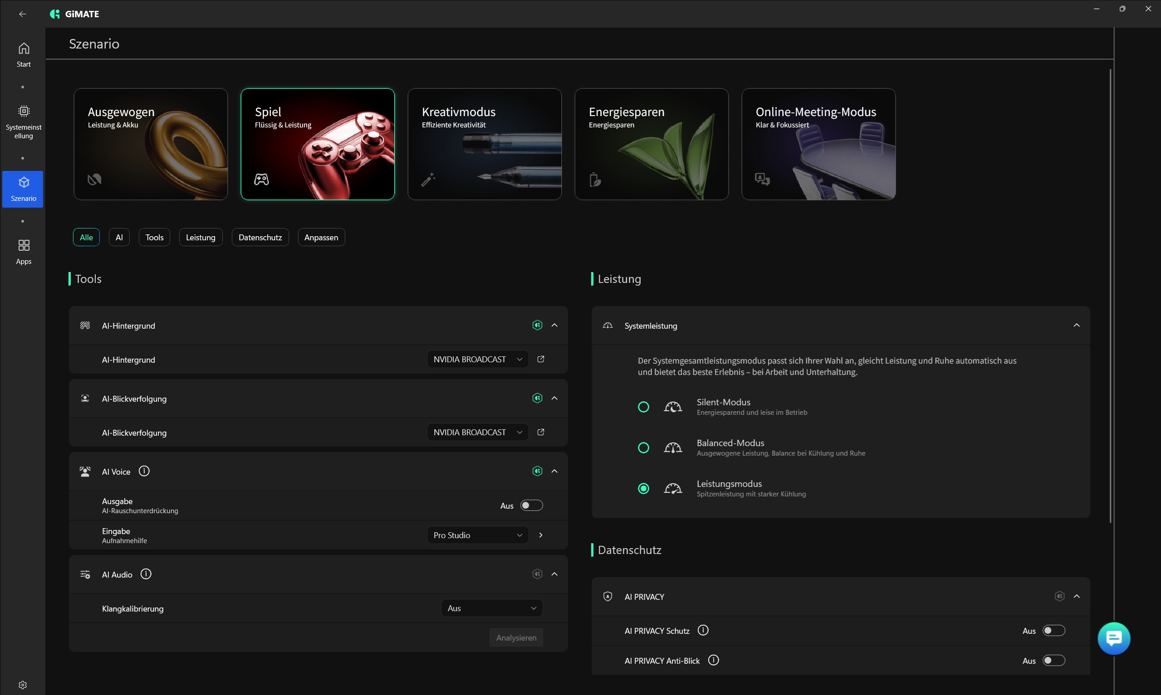1161x695 pixels.
Task: Click info icon next to AI Voice
Action: pos(144,471)
